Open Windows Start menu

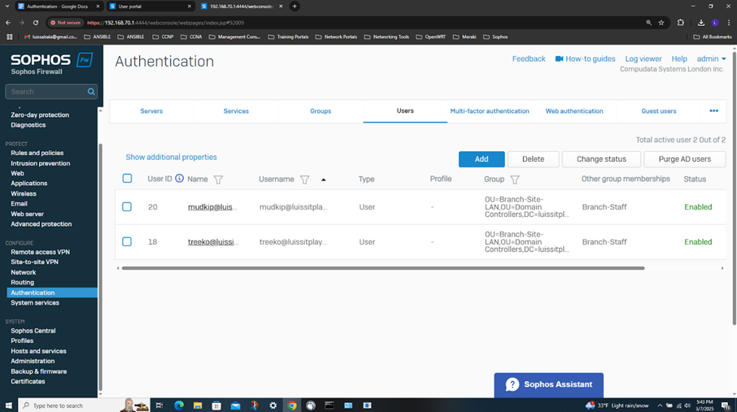(x=8, y=405)
